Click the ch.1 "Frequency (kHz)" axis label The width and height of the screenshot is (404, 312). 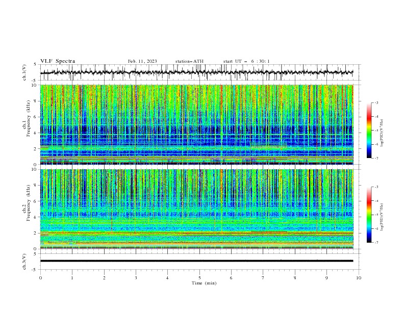click(28, 119)
